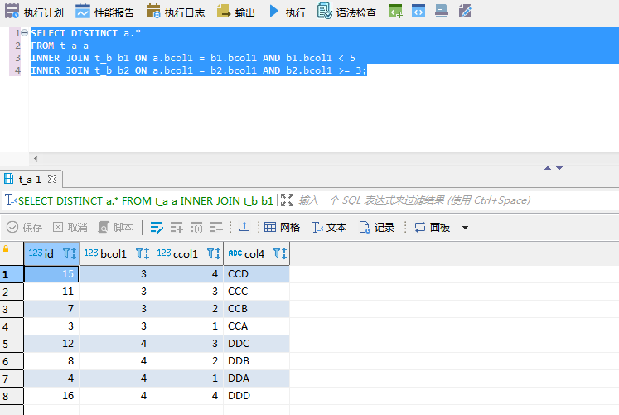Switch to 文本 text view
The image size is (619, 415).
click(329, 227)
